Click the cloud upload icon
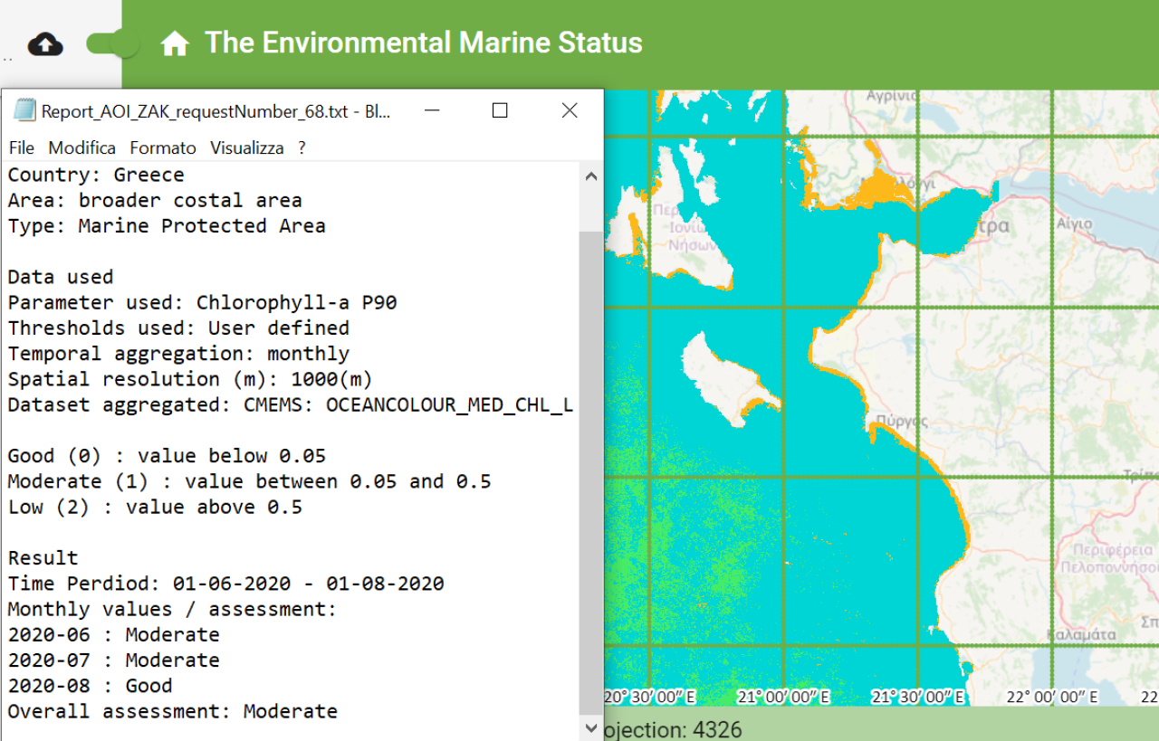This screenshot has width=1159, height=741. (x=45, y=43)
